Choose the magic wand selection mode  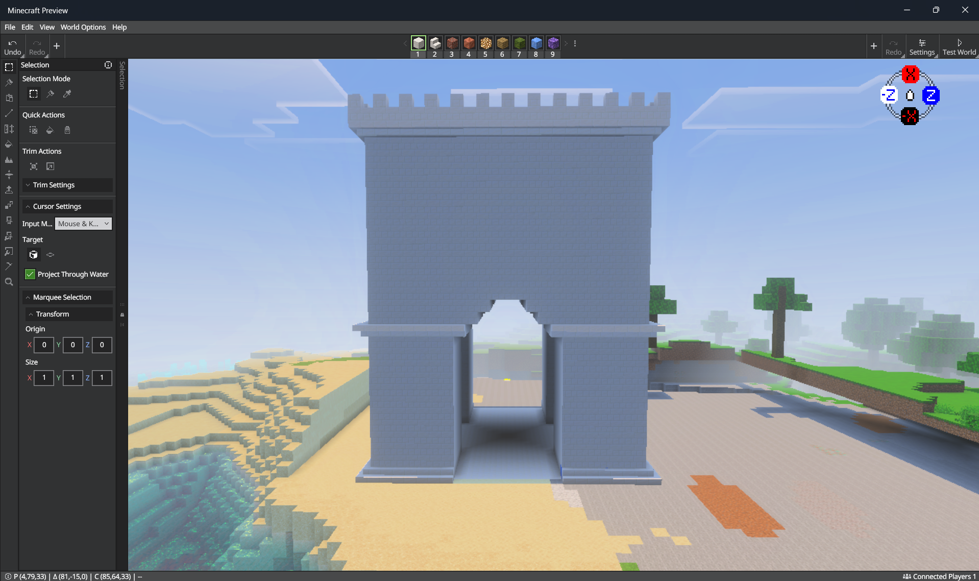tap(50, 94)
